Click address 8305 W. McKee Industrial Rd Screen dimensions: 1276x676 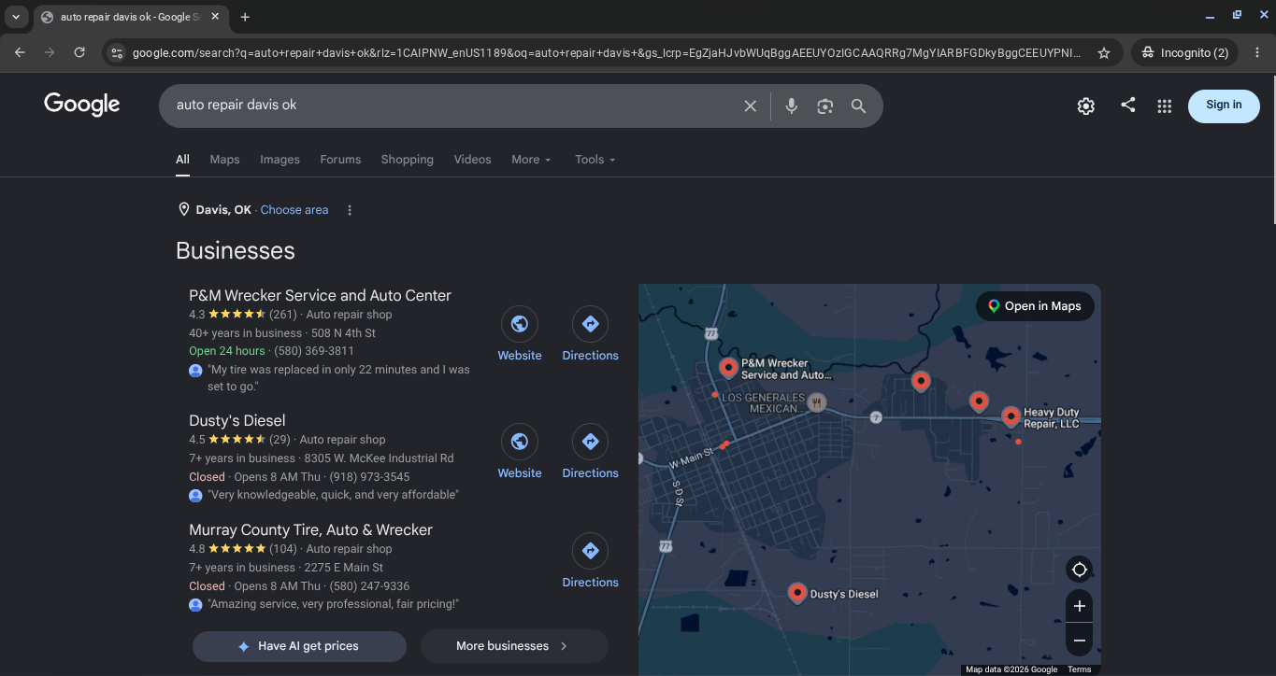(x=379, y=458)
